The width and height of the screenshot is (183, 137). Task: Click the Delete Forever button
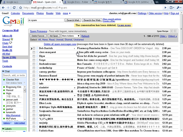pyautogui.click(x=38, y=36)
